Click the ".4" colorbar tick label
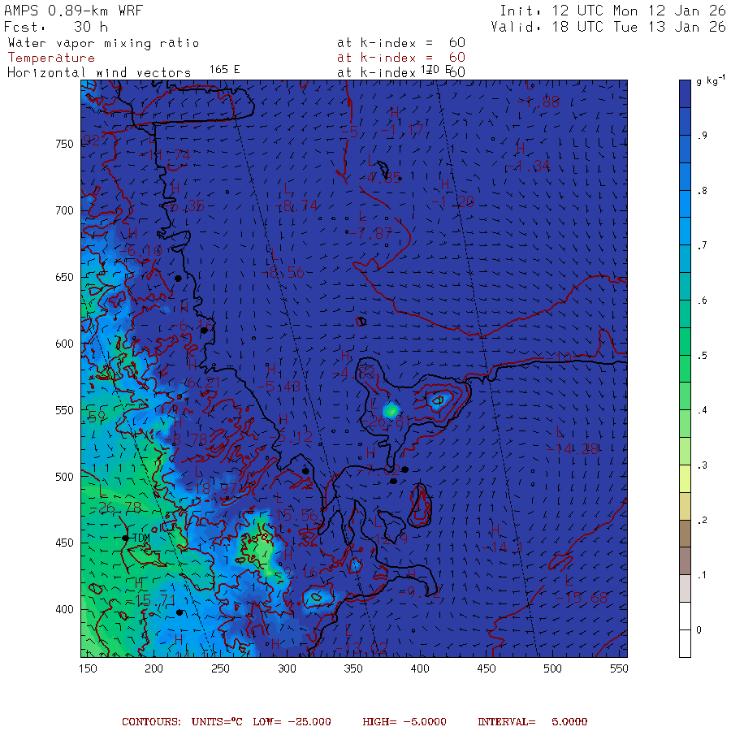The width and height of the screenshot is (731, 731). [x=703, y=410]
